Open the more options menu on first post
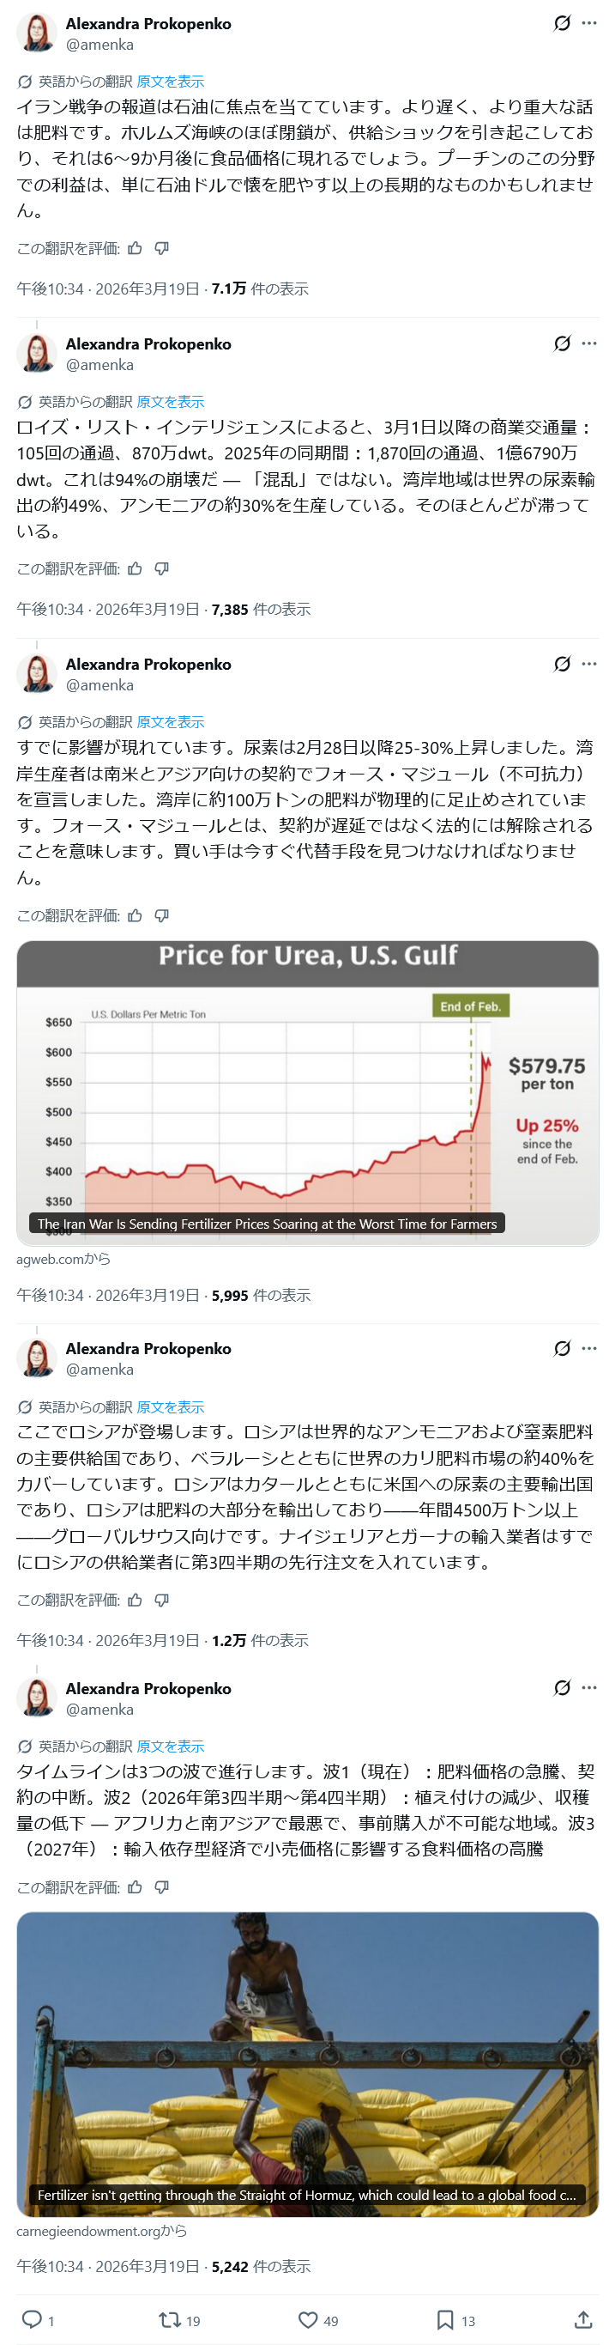The height and width of the screenshot is (2345, 615). tap(589, 23)
